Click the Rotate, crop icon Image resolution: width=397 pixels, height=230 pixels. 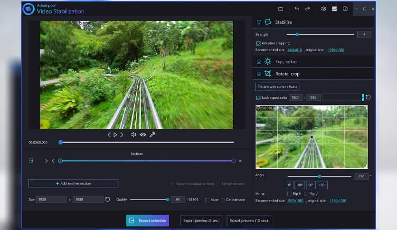[x=268, y=74]
